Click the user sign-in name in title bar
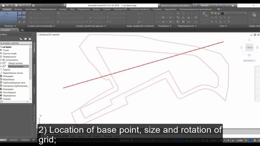The image size is (260, 146). [x=205, y=5]
